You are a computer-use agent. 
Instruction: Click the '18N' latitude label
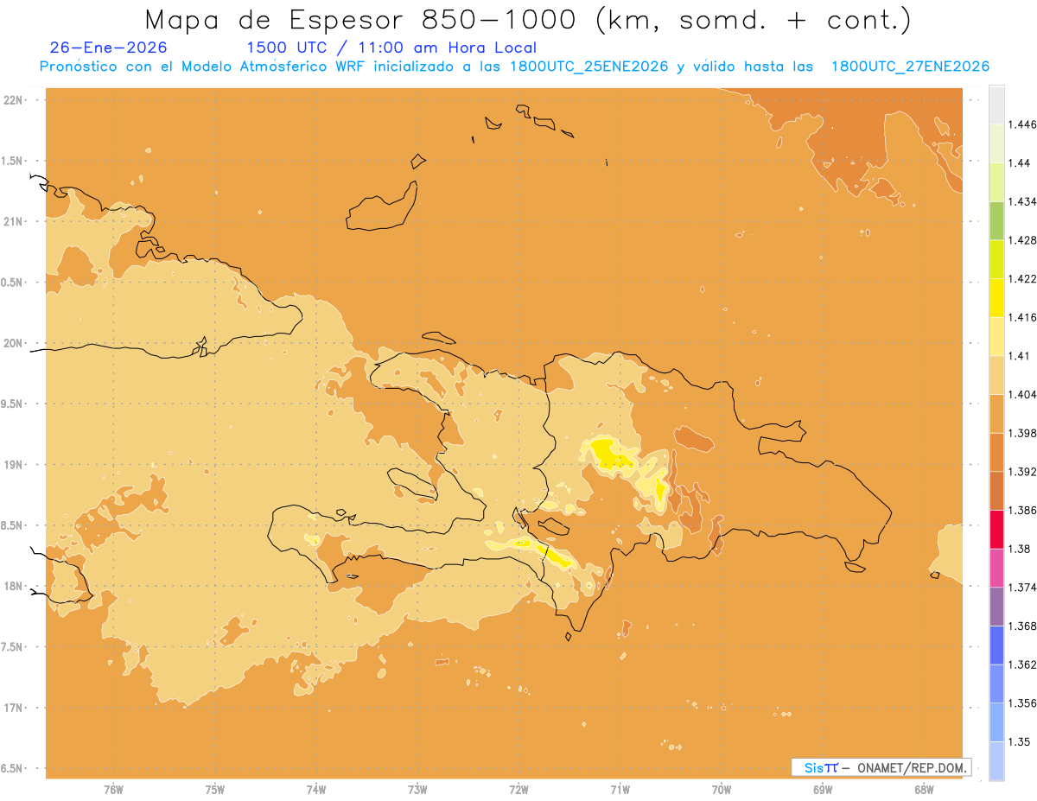point(14,586)
